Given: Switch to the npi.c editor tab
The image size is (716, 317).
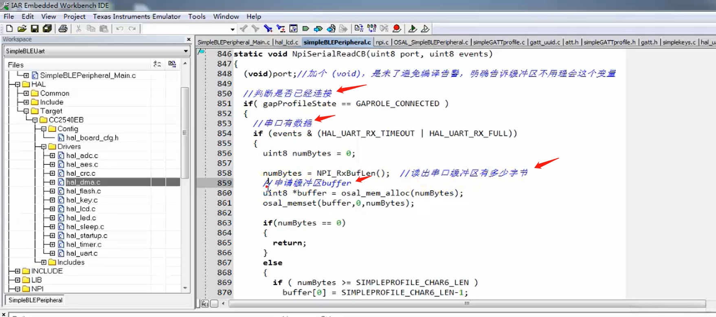Looking at the screenshot, I should click(382, 42).
